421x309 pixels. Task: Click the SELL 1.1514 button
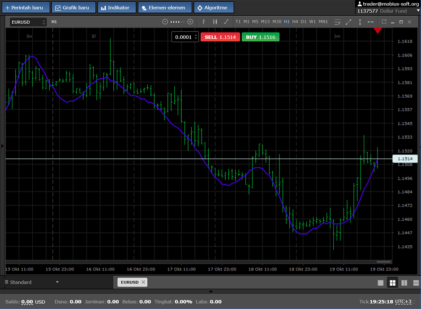click(x=220, y=37)
